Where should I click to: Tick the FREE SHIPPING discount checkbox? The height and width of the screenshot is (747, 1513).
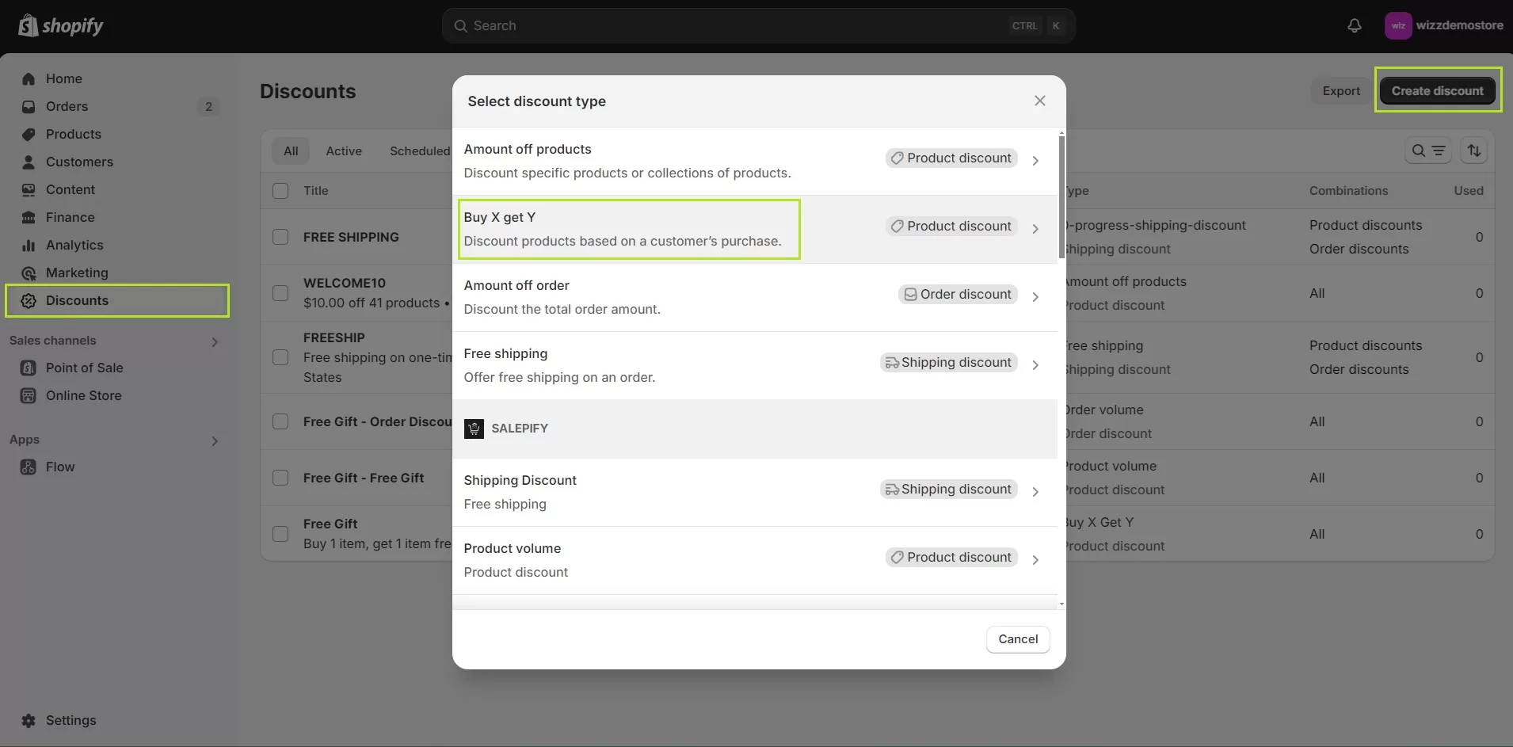coord(280,237)
